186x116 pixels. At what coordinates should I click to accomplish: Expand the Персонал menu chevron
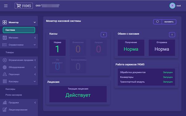coord(35,74)
